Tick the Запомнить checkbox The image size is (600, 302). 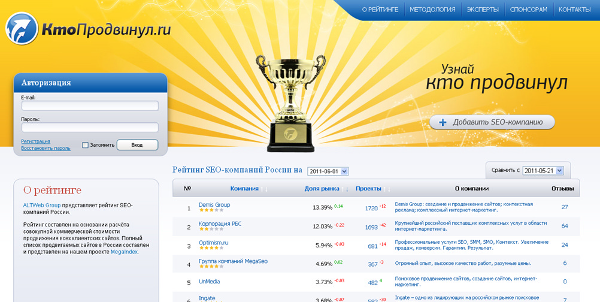click(86, 145)
